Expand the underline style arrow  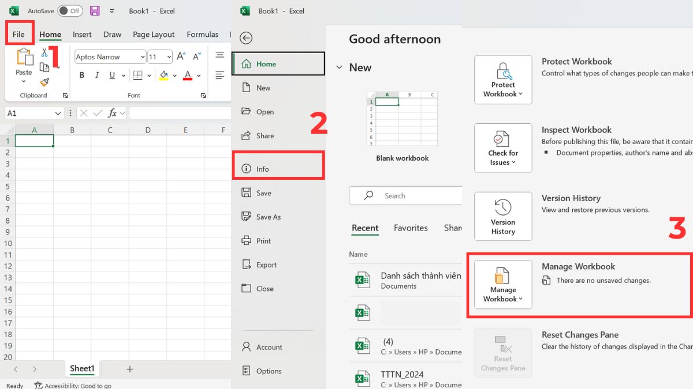pos(124,75)
